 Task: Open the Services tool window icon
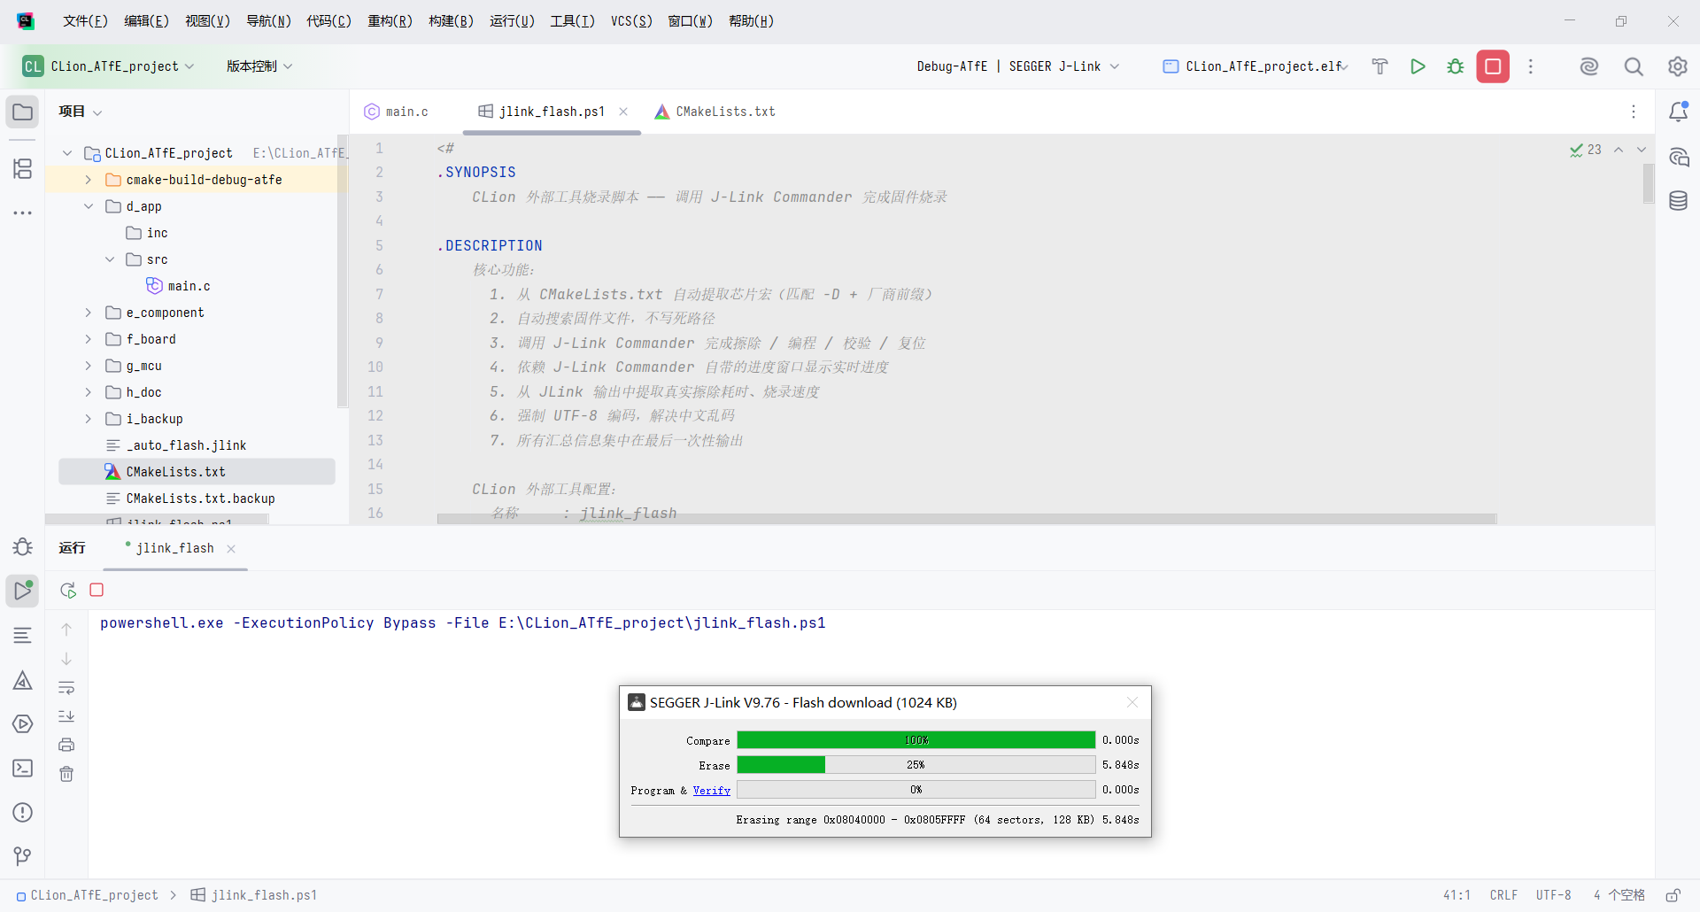coord(23,724)
